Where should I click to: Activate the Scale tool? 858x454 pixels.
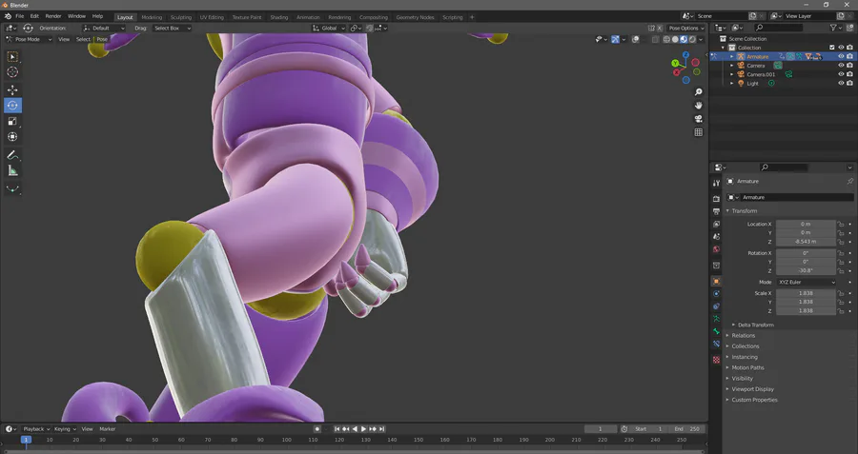click(x=12, y=121)
